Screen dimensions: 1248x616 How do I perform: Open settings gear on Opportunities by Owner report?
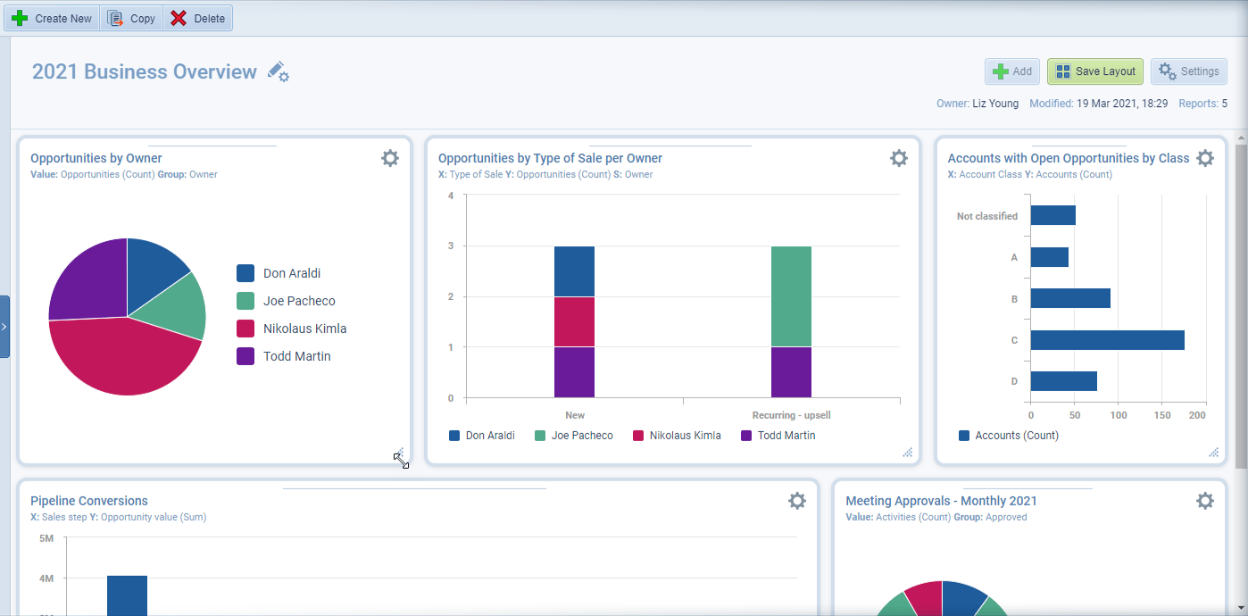pos(390,158)
